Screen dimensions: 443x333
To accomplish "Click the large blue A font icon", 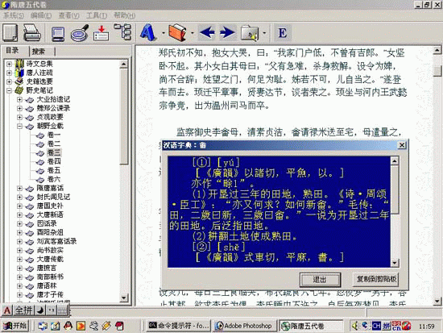I will 147,32.
